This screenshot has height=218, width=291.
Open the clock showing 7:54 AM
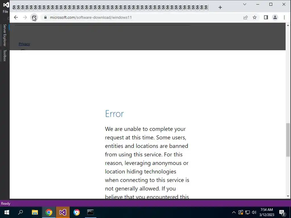pos(267,212)
